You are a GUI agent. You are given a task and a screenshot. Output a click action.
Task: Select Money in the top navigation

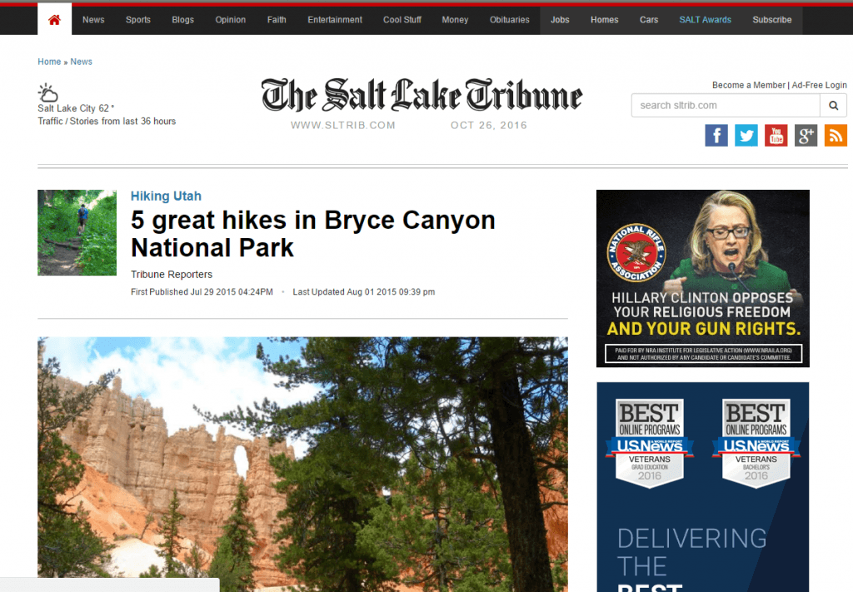click(x=456, y=20)
